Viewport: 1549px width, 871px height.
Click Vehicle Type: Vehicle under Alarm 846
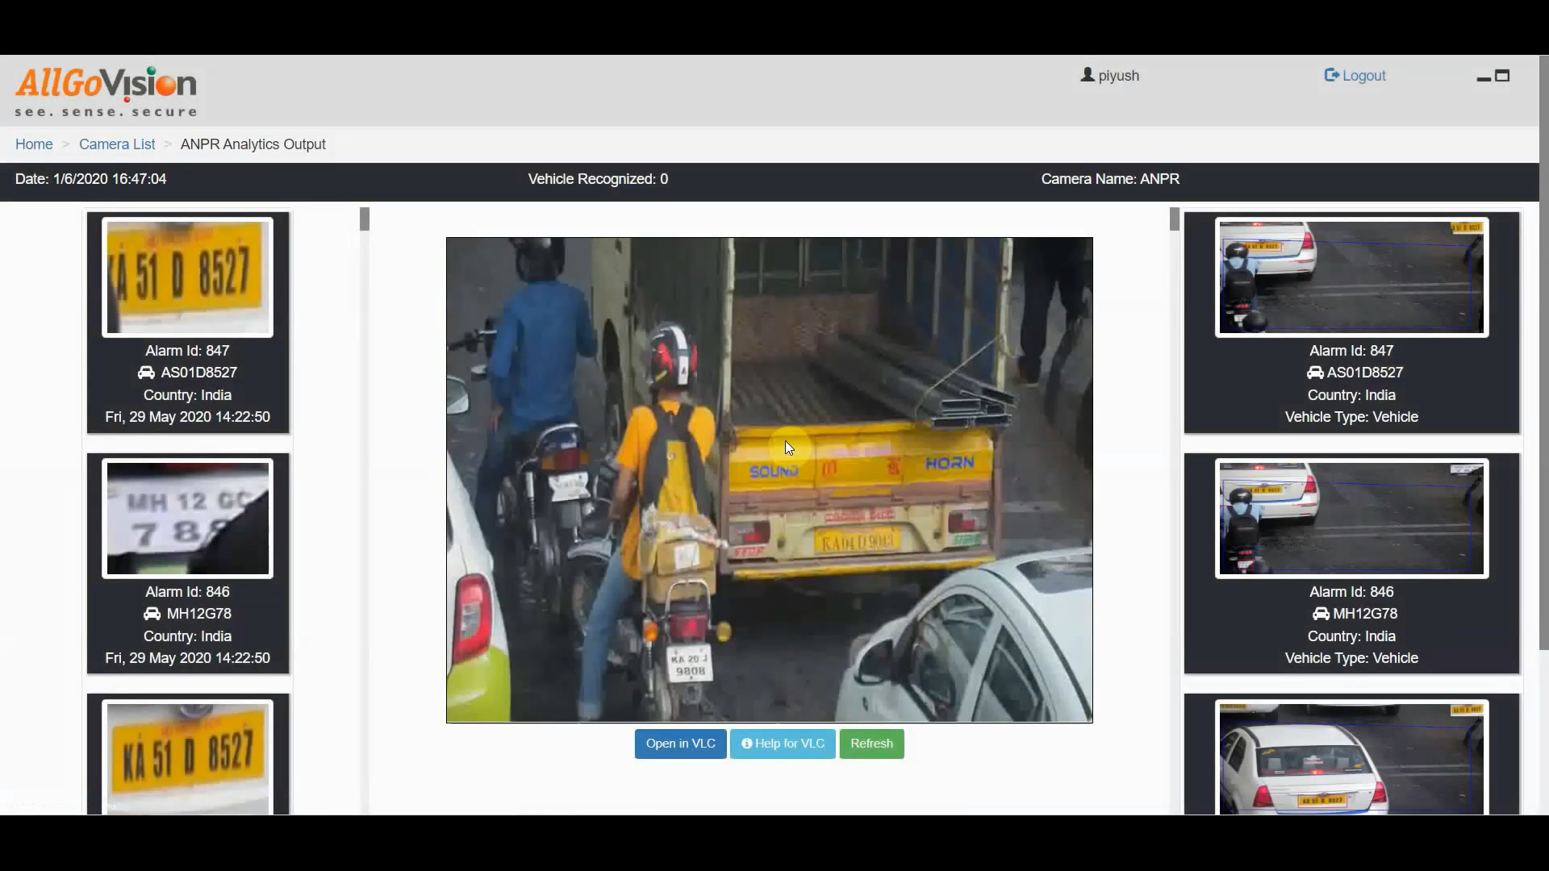[x=1351, y=658]
